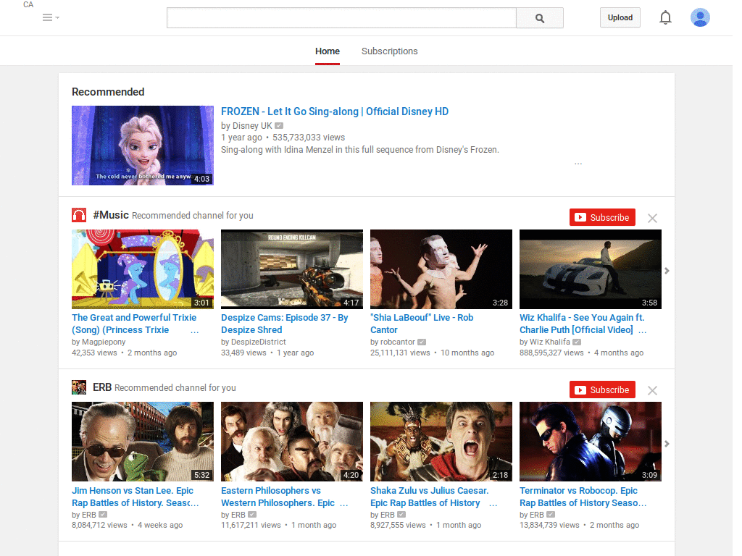Open ERB channel under Terminator vs Robocop
This screenshot has width=742, height=556.
(537, 515)
